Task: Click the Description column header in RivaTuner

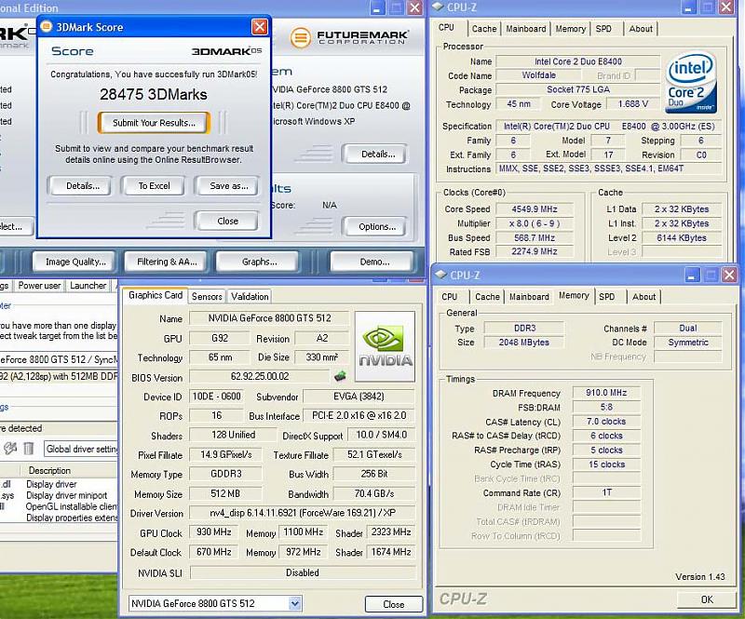Action: pyautogui.click(x=49, y=470)
